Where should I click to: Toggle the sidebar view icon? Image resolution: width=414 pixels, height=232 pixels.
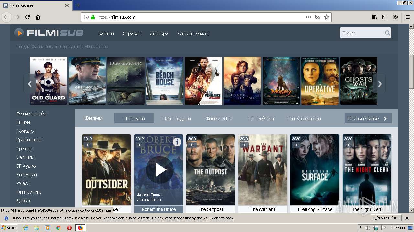(x=385, y=17)
